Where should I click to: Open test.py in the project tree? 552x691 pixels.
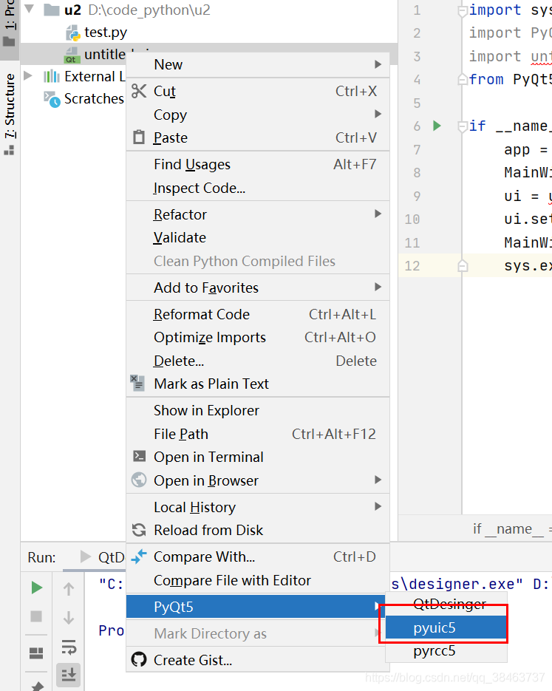[105, 33]
